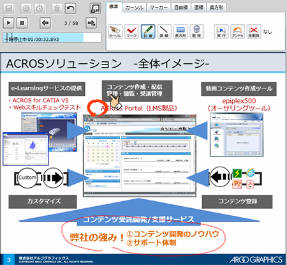
Task: Switch to the マーカー tab
Action: (159, 8)
